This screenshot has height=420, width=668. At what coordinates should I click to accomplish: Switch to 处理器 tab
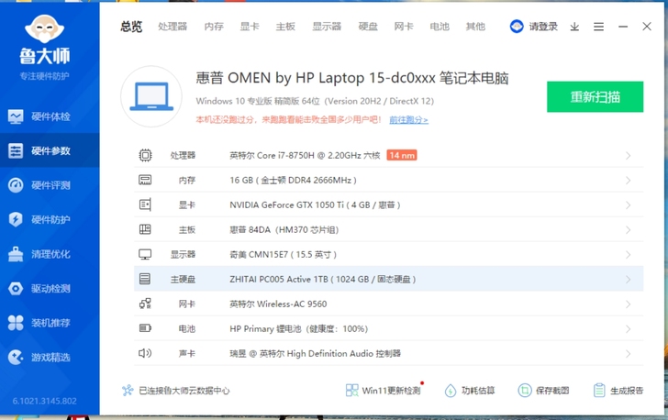point(173,27)
